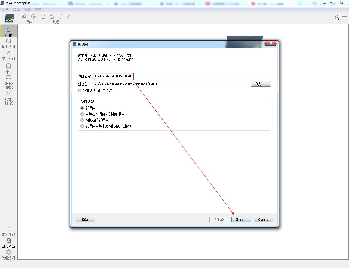Image resolution: width=349 pixels, height=268 pixels.
Task: Select the 重置 home view
Action: tap(8, 32)
